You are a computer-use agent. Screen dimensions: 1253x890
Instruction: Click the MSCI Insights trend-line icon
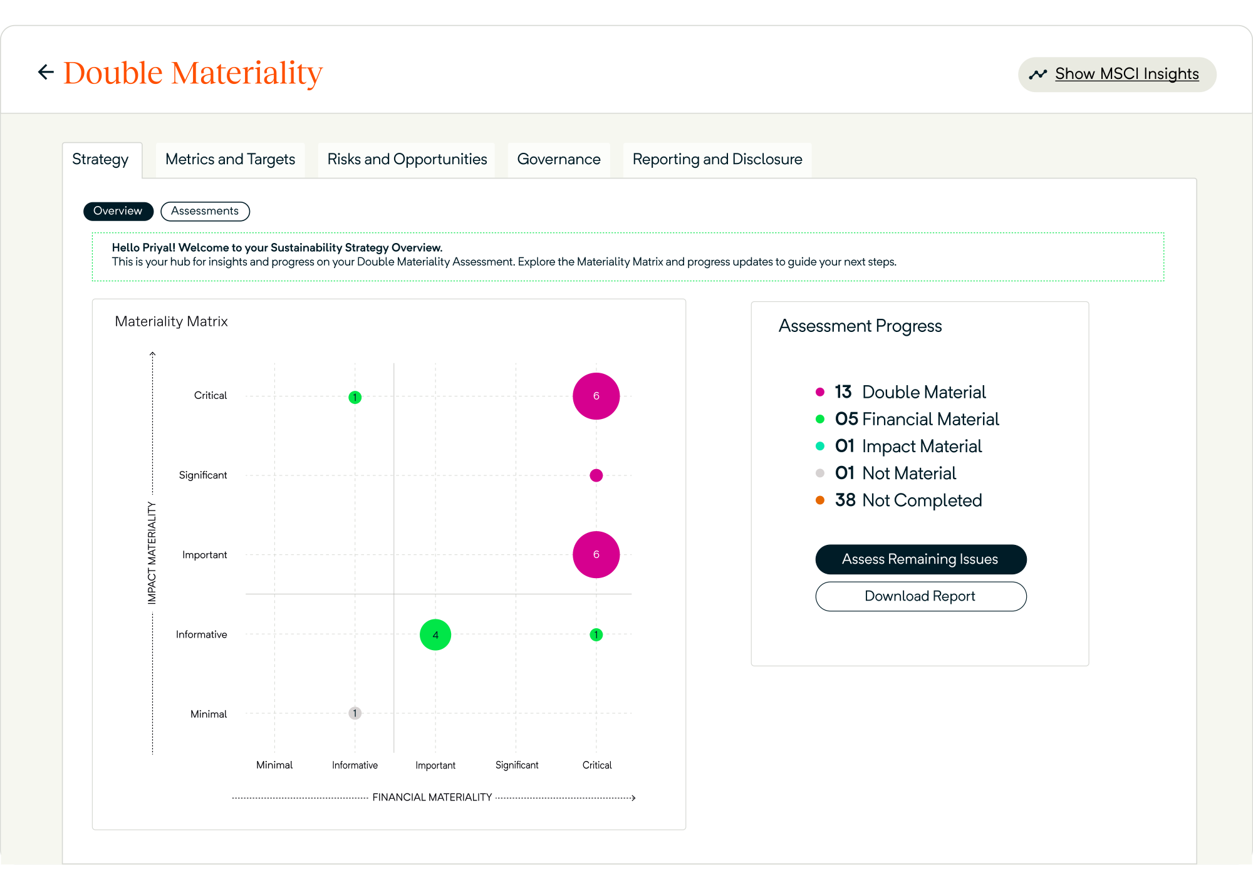[x=1037, y=75]
